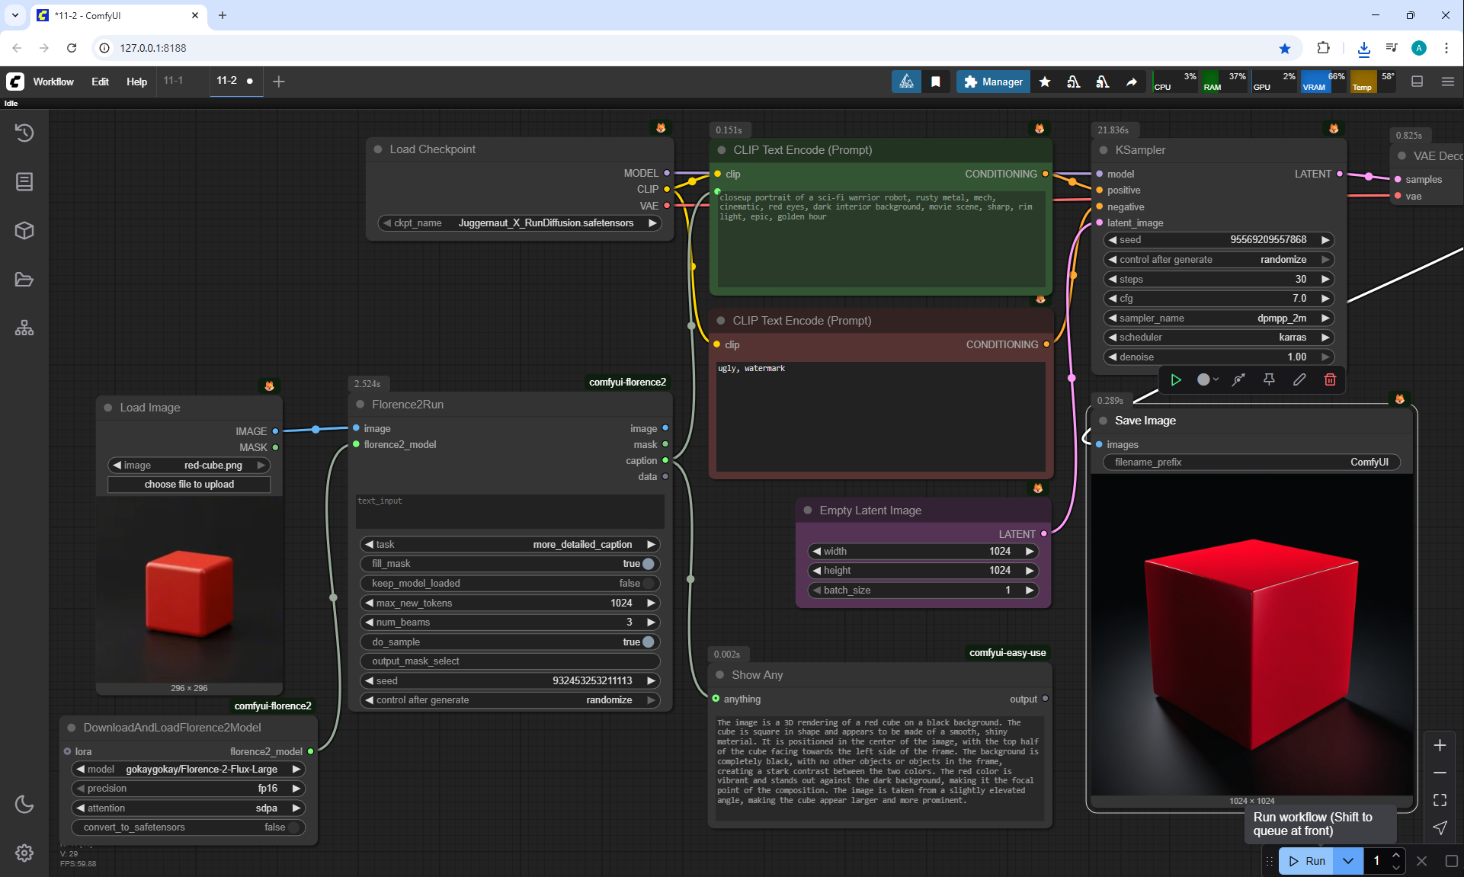Toggle fill_mask switch in Florence2Run
Screen dimensions: 1464x877
[647, 564]
